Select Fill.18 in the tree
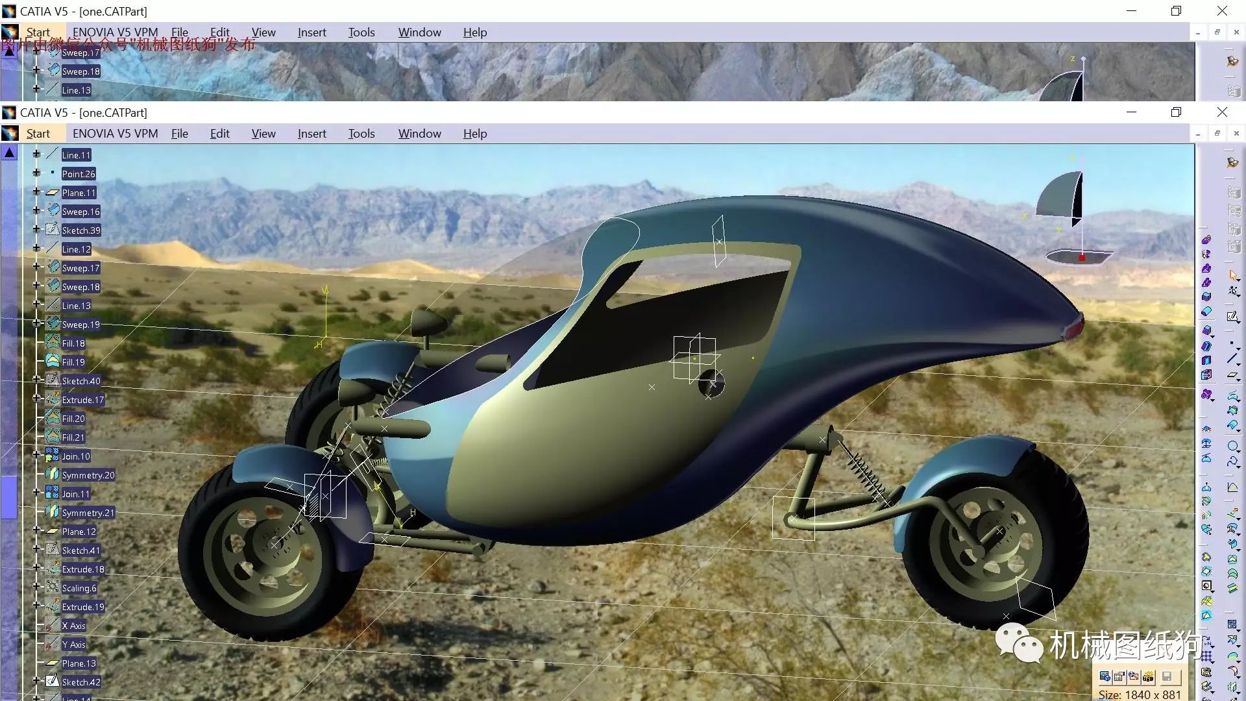 click(73, 343)
